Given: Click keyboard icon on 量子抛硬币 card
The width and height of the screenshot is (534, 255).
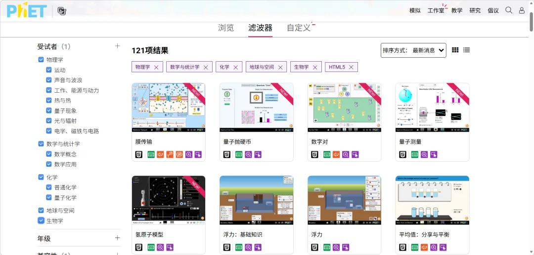Looking at the screenshot, I should [x=239, y=154].
